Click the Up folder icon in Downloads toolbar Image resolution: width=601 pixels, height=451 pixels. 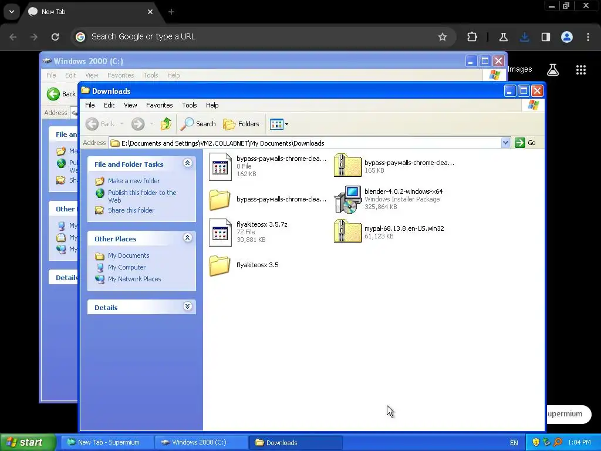click(x=166, y=124)
